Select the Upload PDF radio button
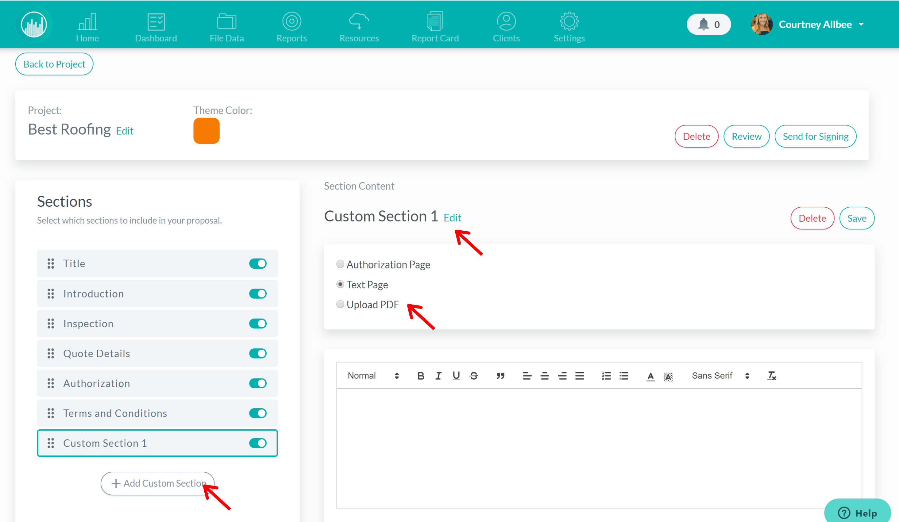 click(x=341, y=305)
